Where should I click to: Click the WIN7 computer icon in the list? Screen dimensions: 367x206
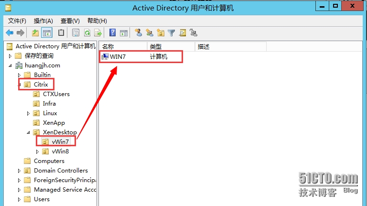105,57
